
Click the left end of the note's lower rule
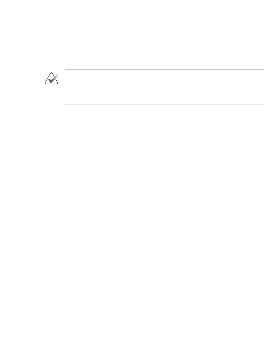click(66, 105)
